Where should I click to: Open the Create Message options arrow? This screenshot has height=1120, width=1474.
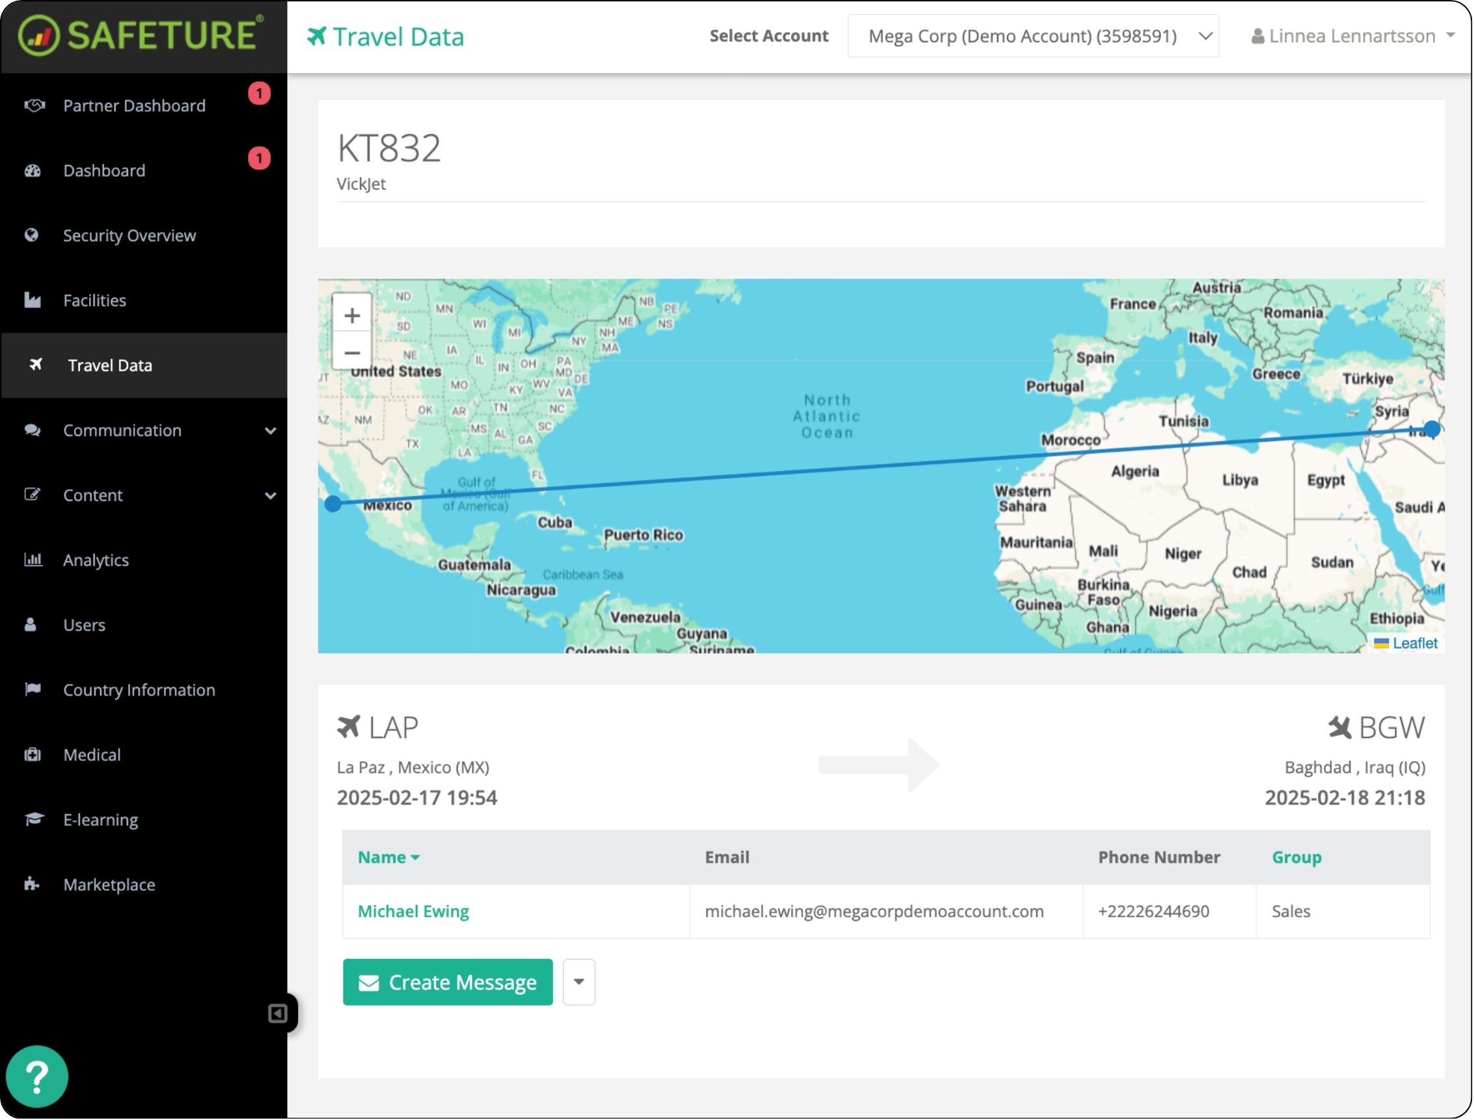[x=578, y=982]
